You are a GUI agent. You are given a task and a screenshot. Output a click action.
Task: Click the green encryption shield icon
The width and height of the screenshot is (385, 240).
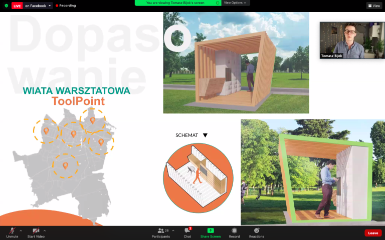click(7, 5)
